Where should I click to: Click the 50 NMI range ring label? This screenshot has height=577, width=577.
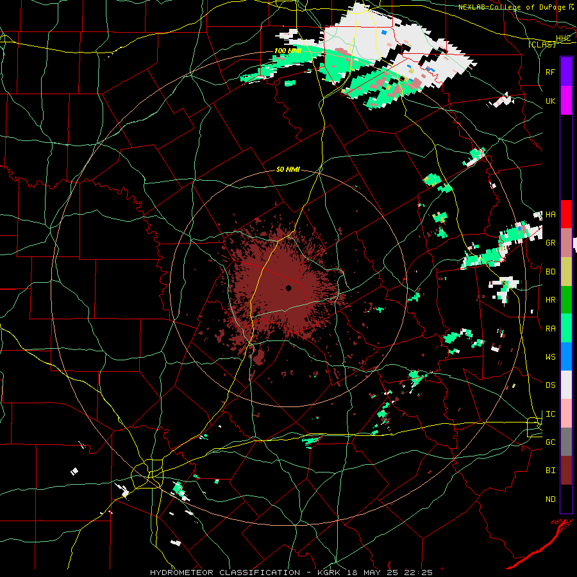pyautogui.click(x=288, y=169)
